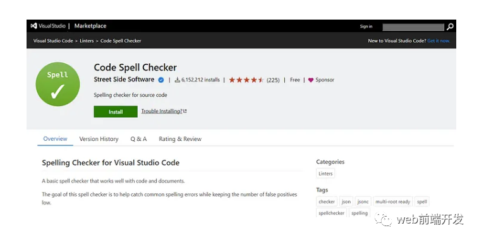The height and width of the screenshot is (240, 479).
Task: Open Street Side Software publisher page
Action: [x=124, y=80]
